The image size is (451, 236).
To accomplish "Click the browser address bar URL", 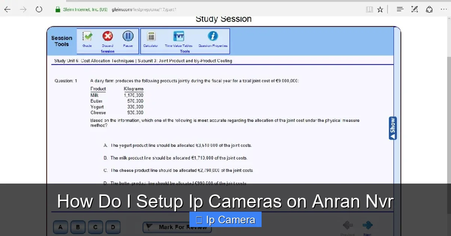I will coord(144,9).
